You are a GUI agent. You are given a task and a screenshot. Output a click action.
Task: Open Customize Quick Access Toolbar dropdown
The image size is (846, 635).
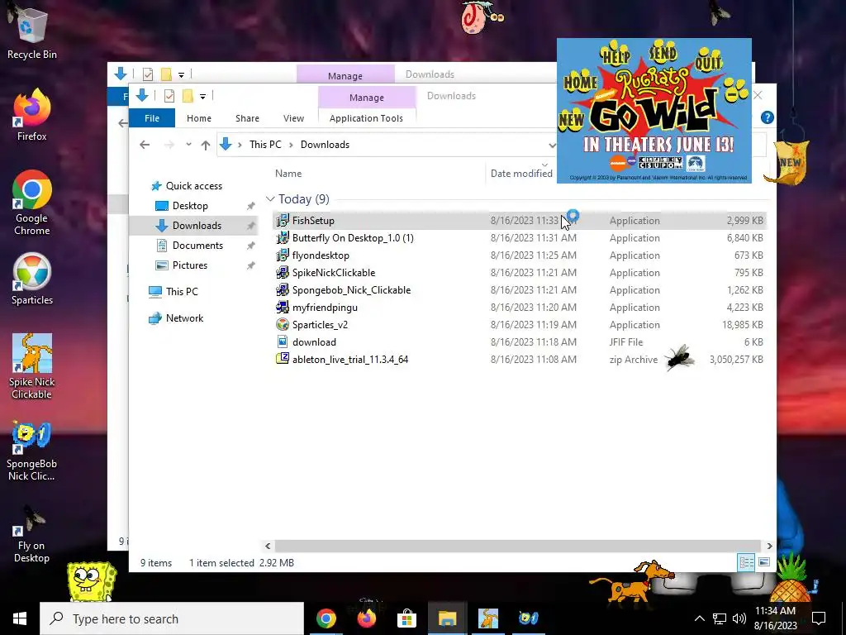click(203, 97)
